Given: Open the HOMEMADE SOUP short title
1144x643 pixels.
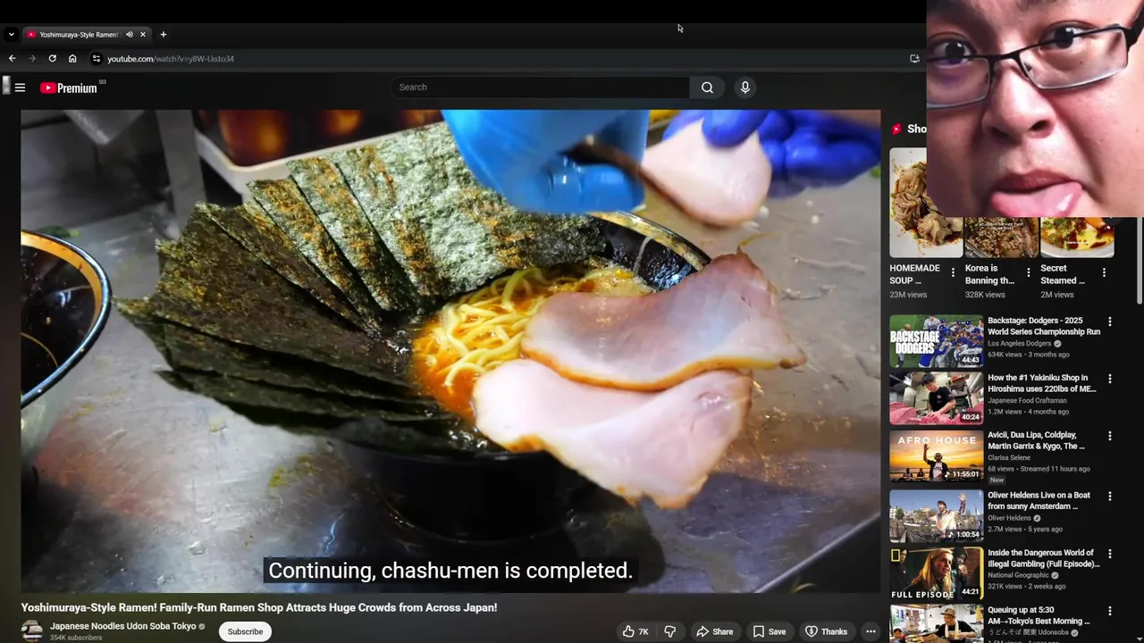Looking at the screenshot, I should (914, 274).
